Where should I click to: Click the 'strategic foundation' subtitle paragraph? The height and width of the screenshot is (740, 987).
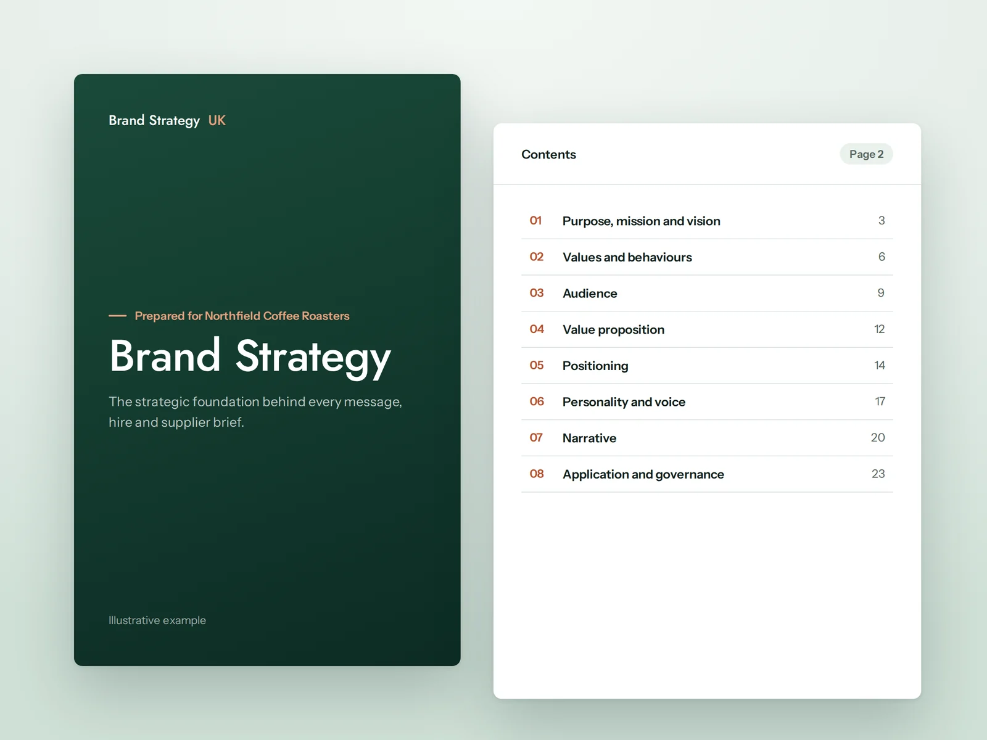pos(255,412)
